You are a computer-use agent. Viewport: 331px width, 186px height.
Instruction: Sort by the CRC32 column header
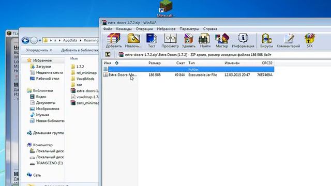(x=267, y=63)
